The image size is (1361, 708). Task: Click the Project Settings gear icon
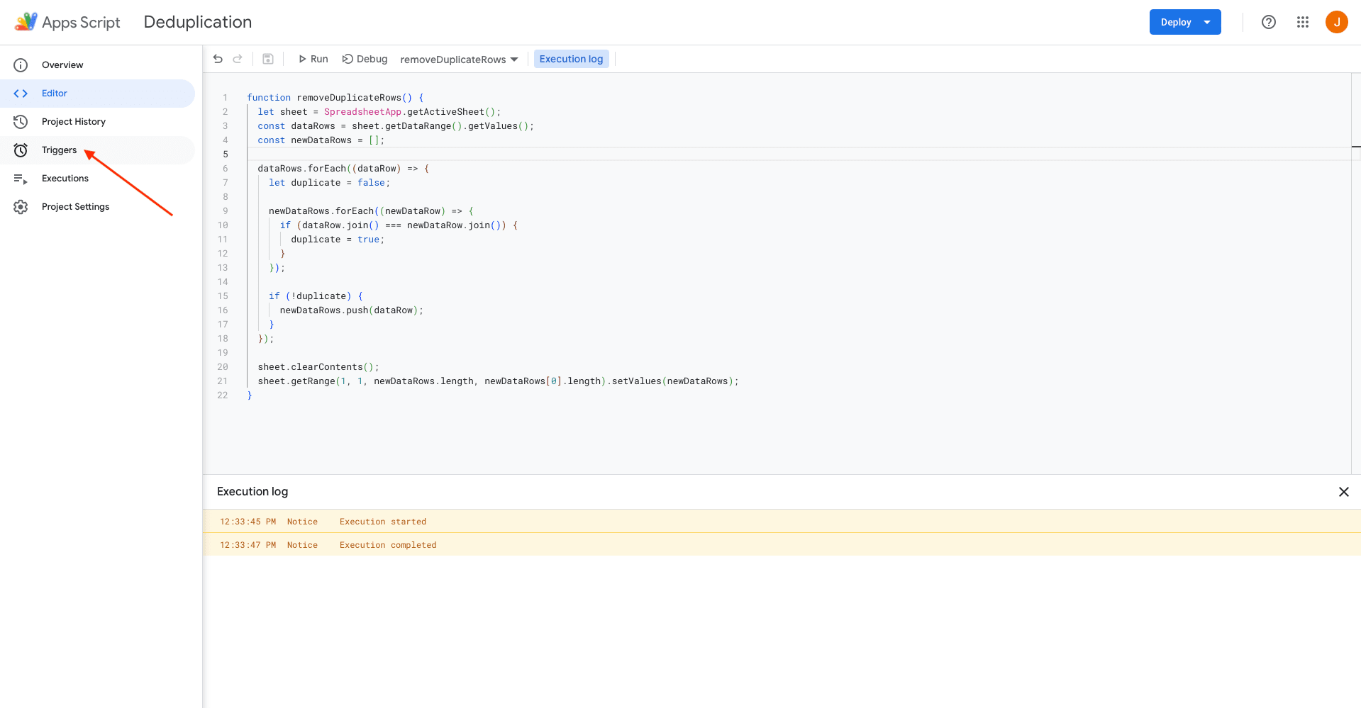coord(21,207)
